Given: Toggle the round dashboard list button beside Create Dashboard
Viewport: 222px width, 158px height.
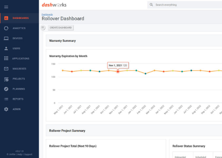Looking at the screenshot, I should tap(43, 28).
